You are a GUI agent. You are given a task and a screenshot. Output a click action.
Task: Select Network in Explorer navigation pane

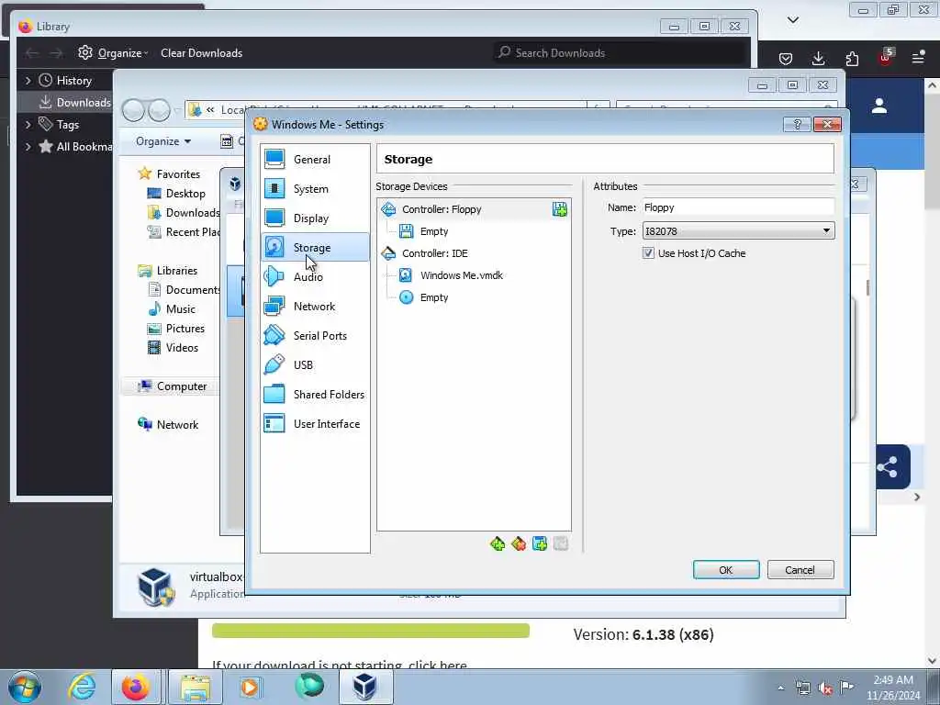tap(169, 424)
